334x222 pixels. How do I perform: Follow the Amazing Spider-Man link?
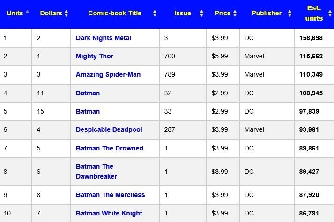point(108,74)
